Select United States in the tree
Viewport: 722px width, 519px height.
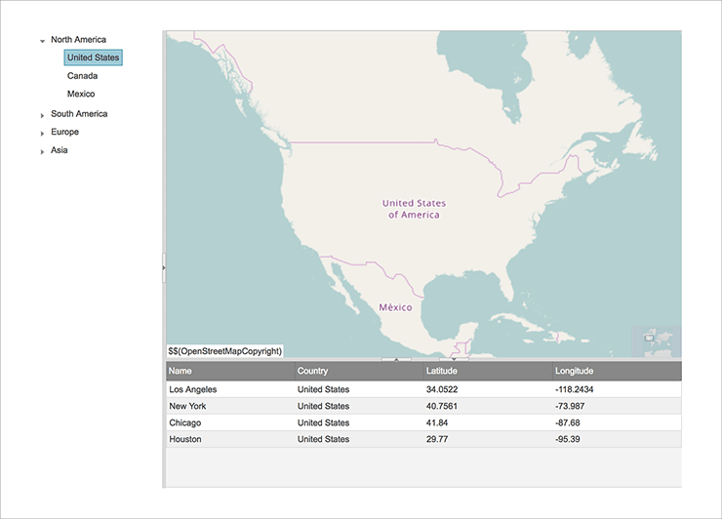tap(93, 58)
